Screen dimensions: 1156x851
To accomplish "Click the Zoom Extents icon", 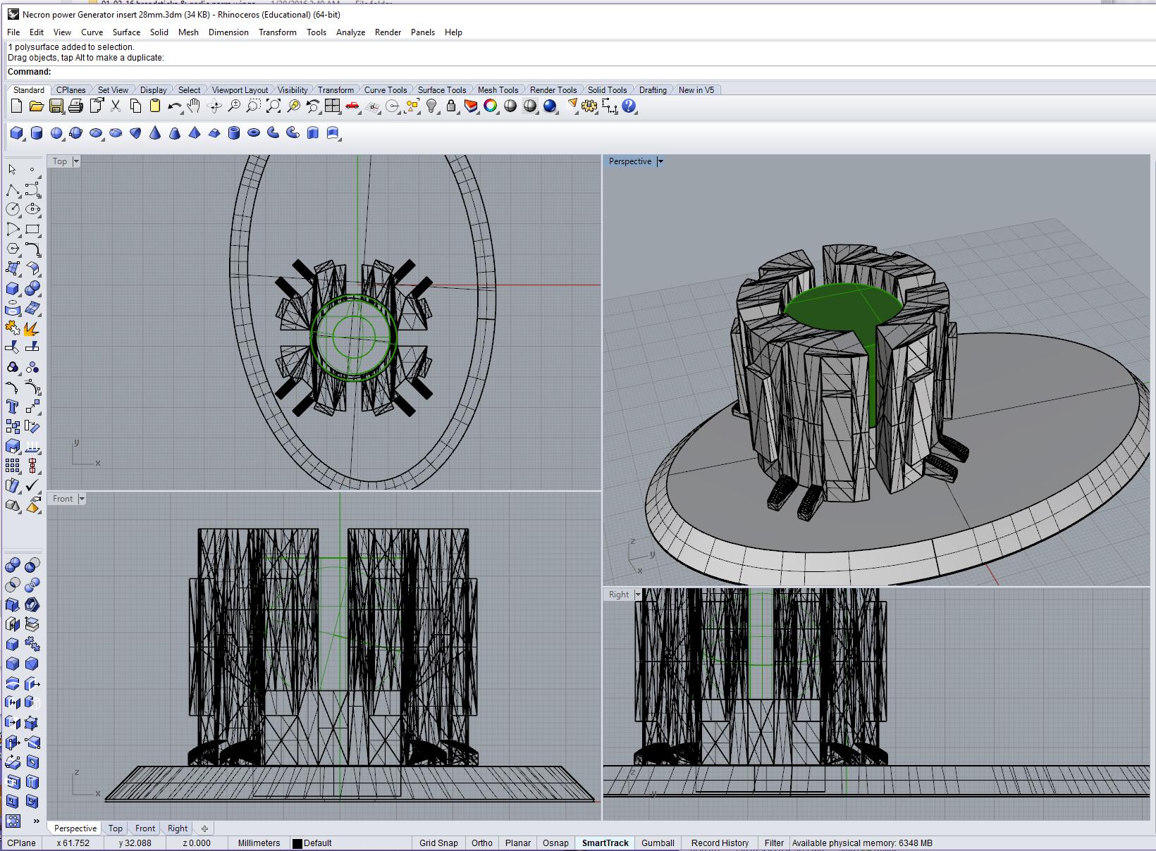I will (x=273, y=106).
